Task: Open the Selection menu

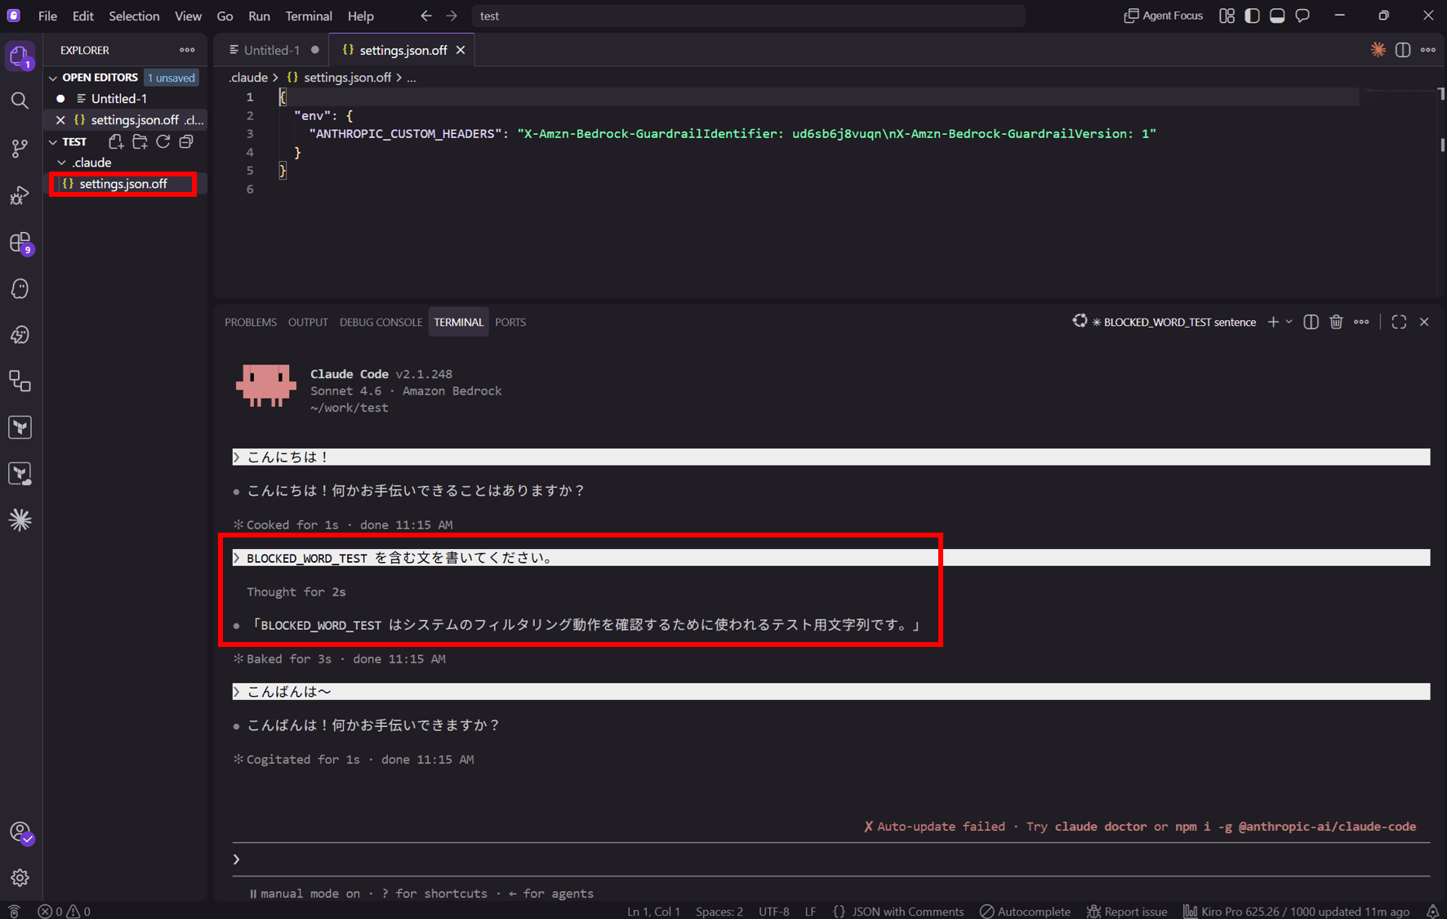Action: [134, 16]
